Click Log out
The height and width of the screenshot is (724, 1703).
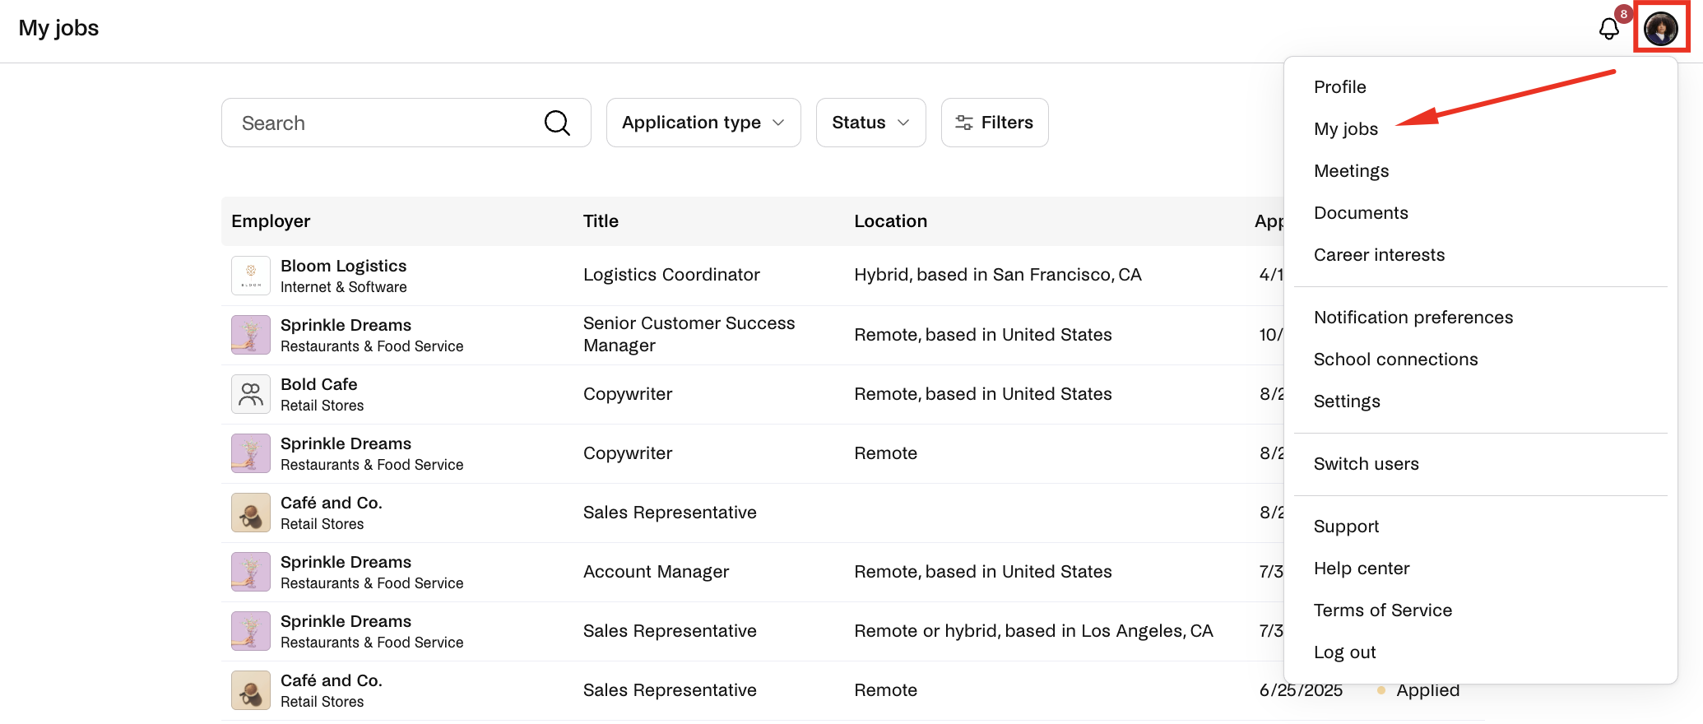click(1344, 652)
